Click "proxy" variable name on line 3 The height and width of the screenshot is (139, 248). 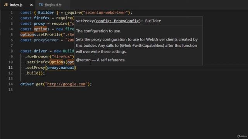pos(40,24)
